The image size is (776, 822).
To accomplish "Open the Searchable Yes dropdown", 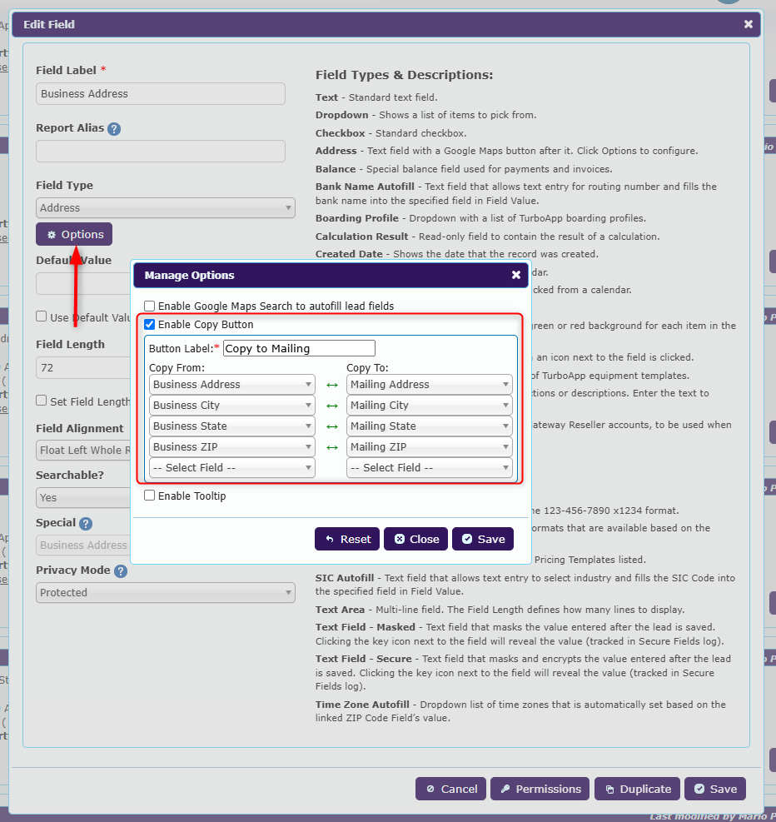I will coord(83,497).
